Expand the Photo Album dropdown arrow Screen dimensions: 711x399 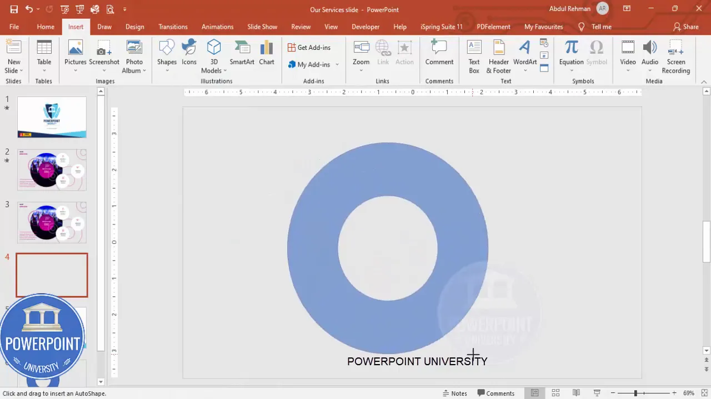pos(144,71)
